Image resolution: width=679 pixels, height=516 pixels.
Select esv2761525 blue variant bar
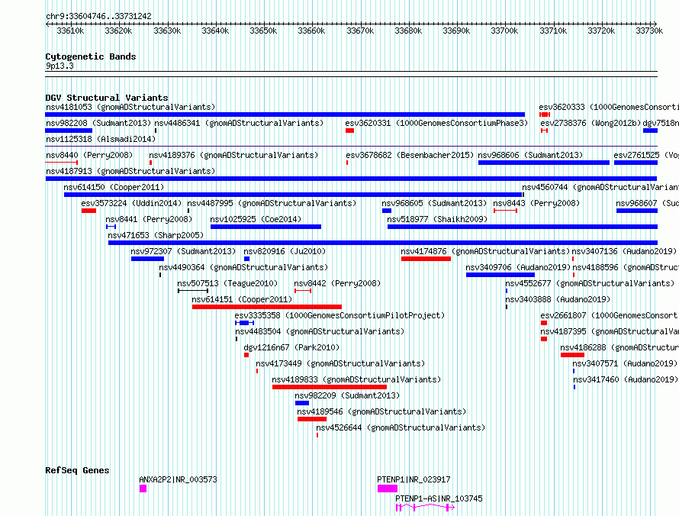click(x=636, y=163)
